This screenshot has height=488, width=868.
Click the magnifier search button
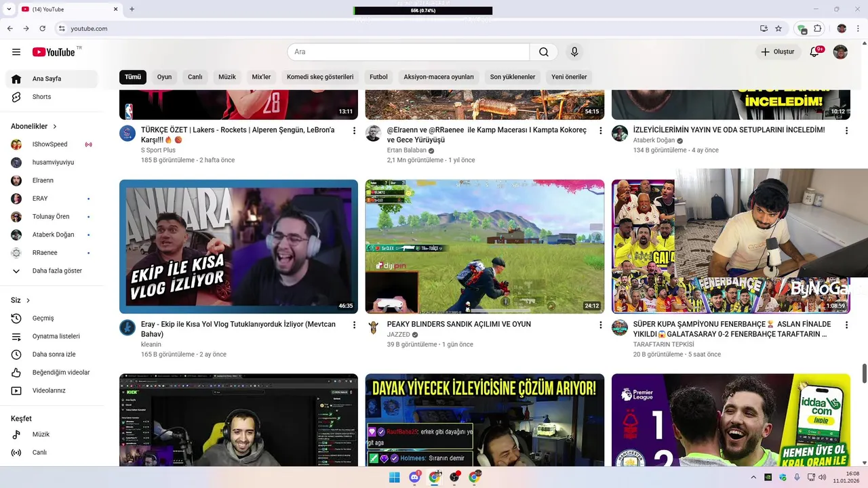[544, 52]
